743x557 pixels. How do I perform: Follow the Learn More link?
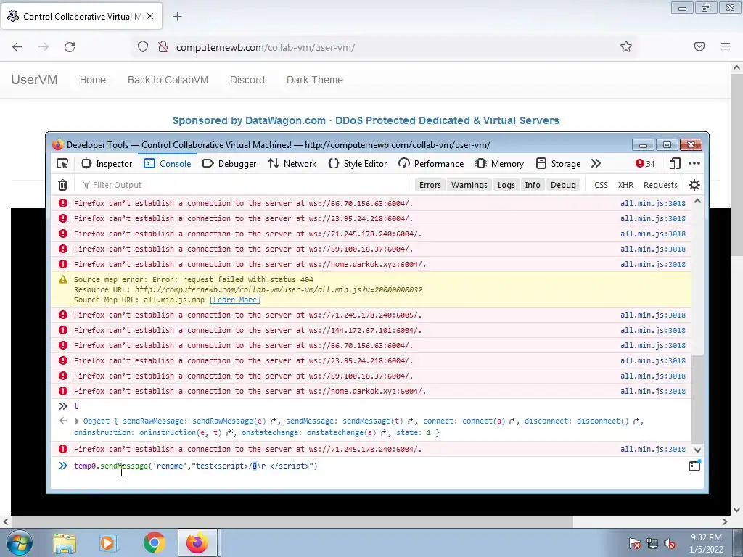[235, 300]
